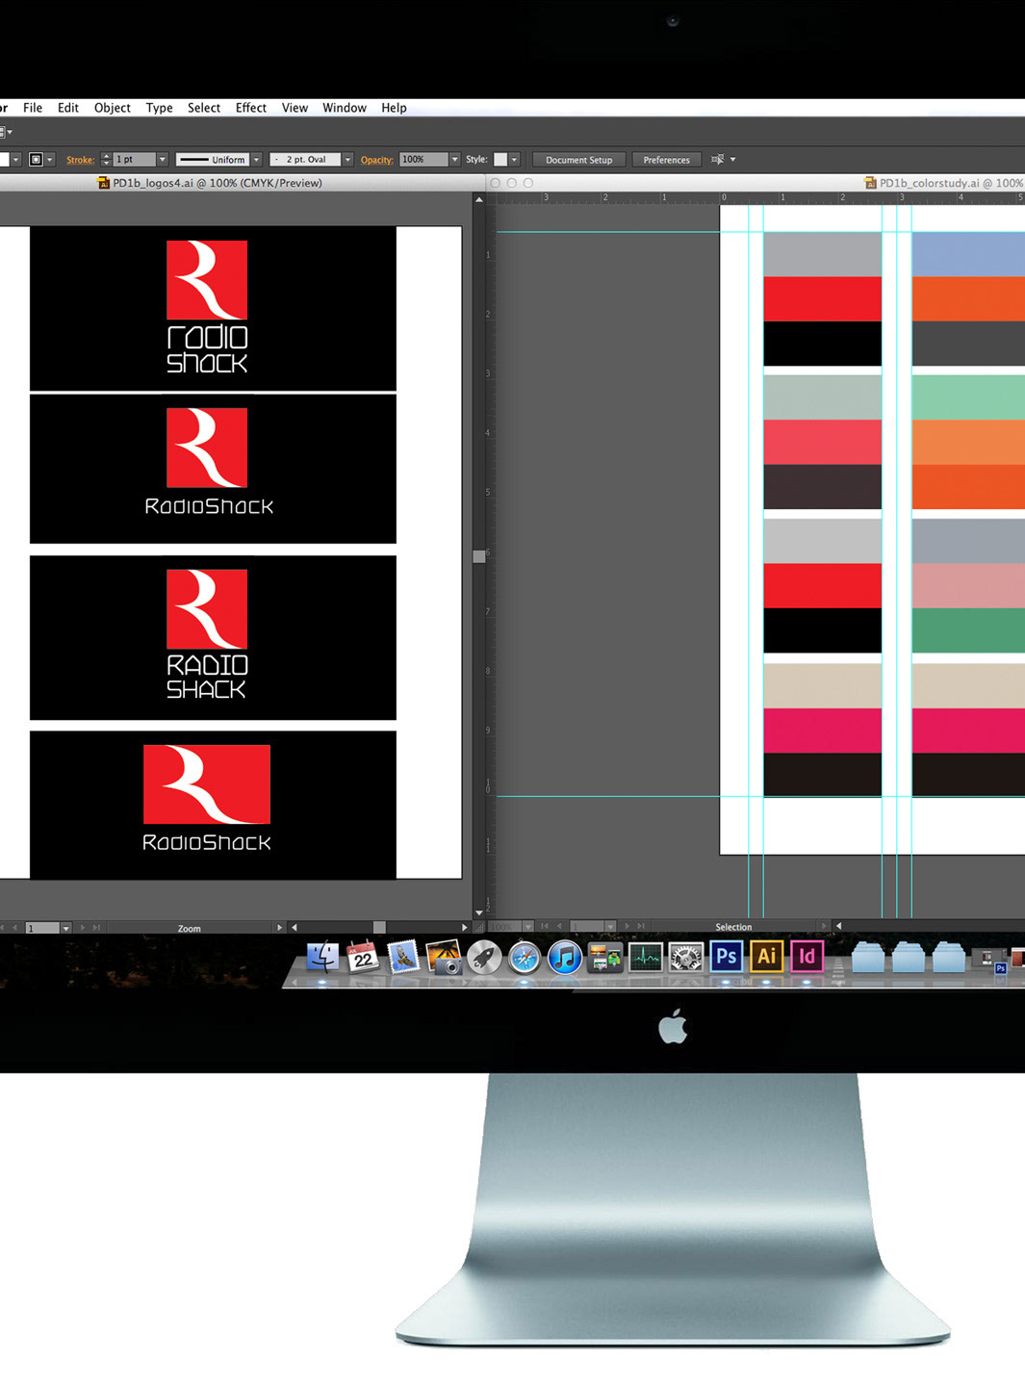1025x1386 pixels.
Task: Open the Help menu
Action: (x=394, y=108)
